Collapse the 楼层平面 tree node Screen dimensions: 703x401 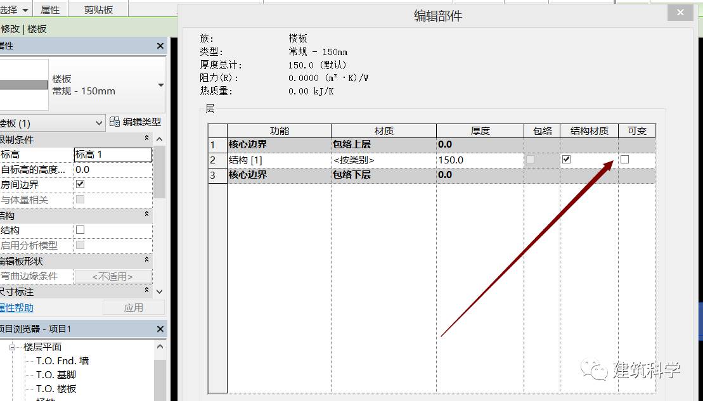pos(13,347)
